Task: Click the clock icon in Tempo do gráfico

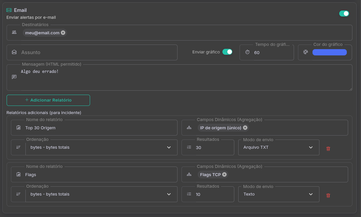Action: pos(247,52)
